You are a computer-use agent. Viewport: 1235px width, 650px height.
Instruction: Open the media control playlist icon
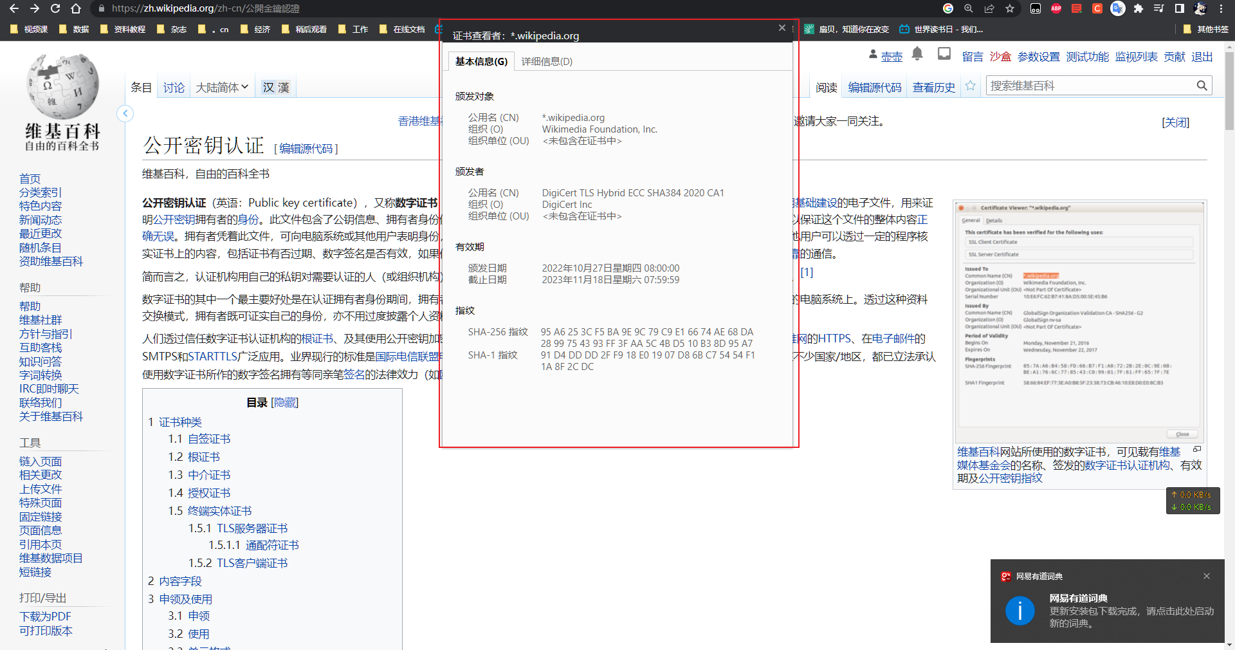[1158, 8]
